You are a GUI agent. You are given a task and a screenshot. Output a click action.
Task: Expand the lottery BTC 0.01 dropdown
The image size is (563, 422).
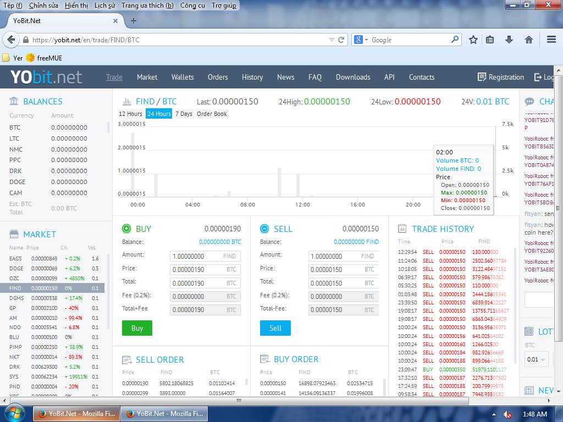(x=537, y=359)
